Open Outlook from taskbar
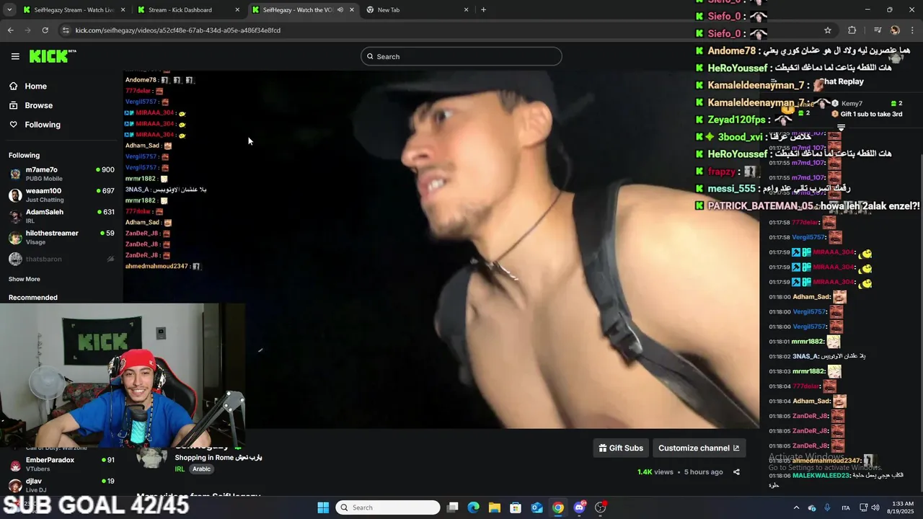Viewport: 923px width, 519px height. [537, 507]
